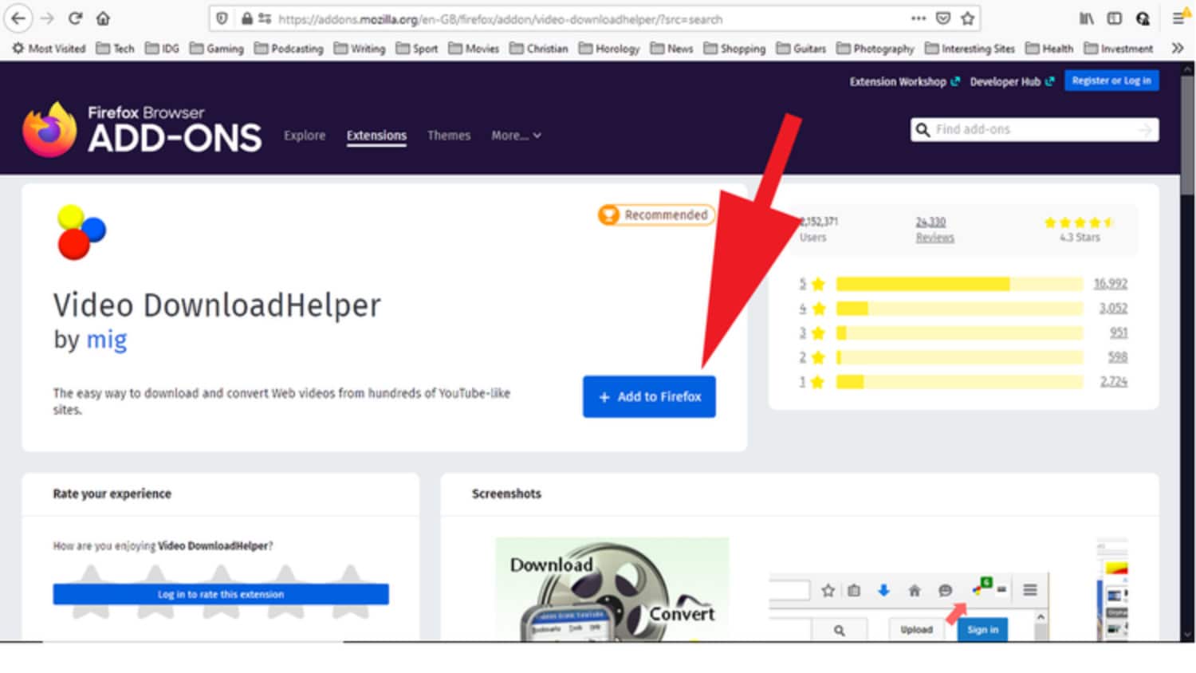Viewport: 1196px width, 673px height.
Task: Click the 4.3 Stars rating display
Action: [1080, 230]
